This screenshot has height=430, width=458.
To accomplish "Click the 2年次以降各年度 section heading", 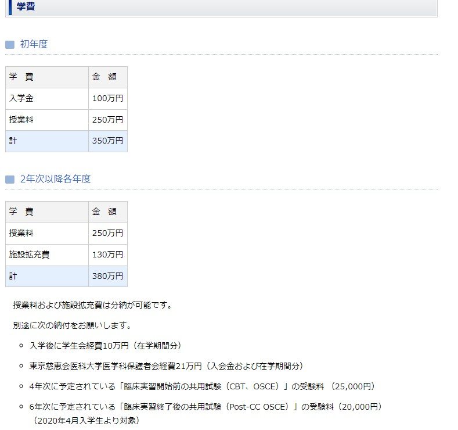I will click(x=55, y=179).
